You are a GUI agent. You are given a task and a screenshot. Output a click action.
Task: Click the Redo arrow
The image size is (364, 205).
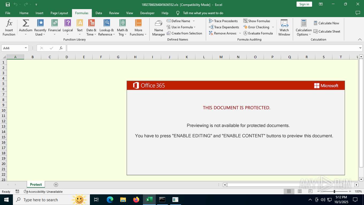[26, 5]
